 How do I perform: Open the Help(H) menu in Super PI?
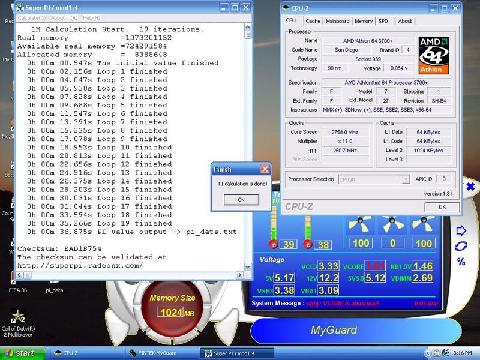click(91, 18)
